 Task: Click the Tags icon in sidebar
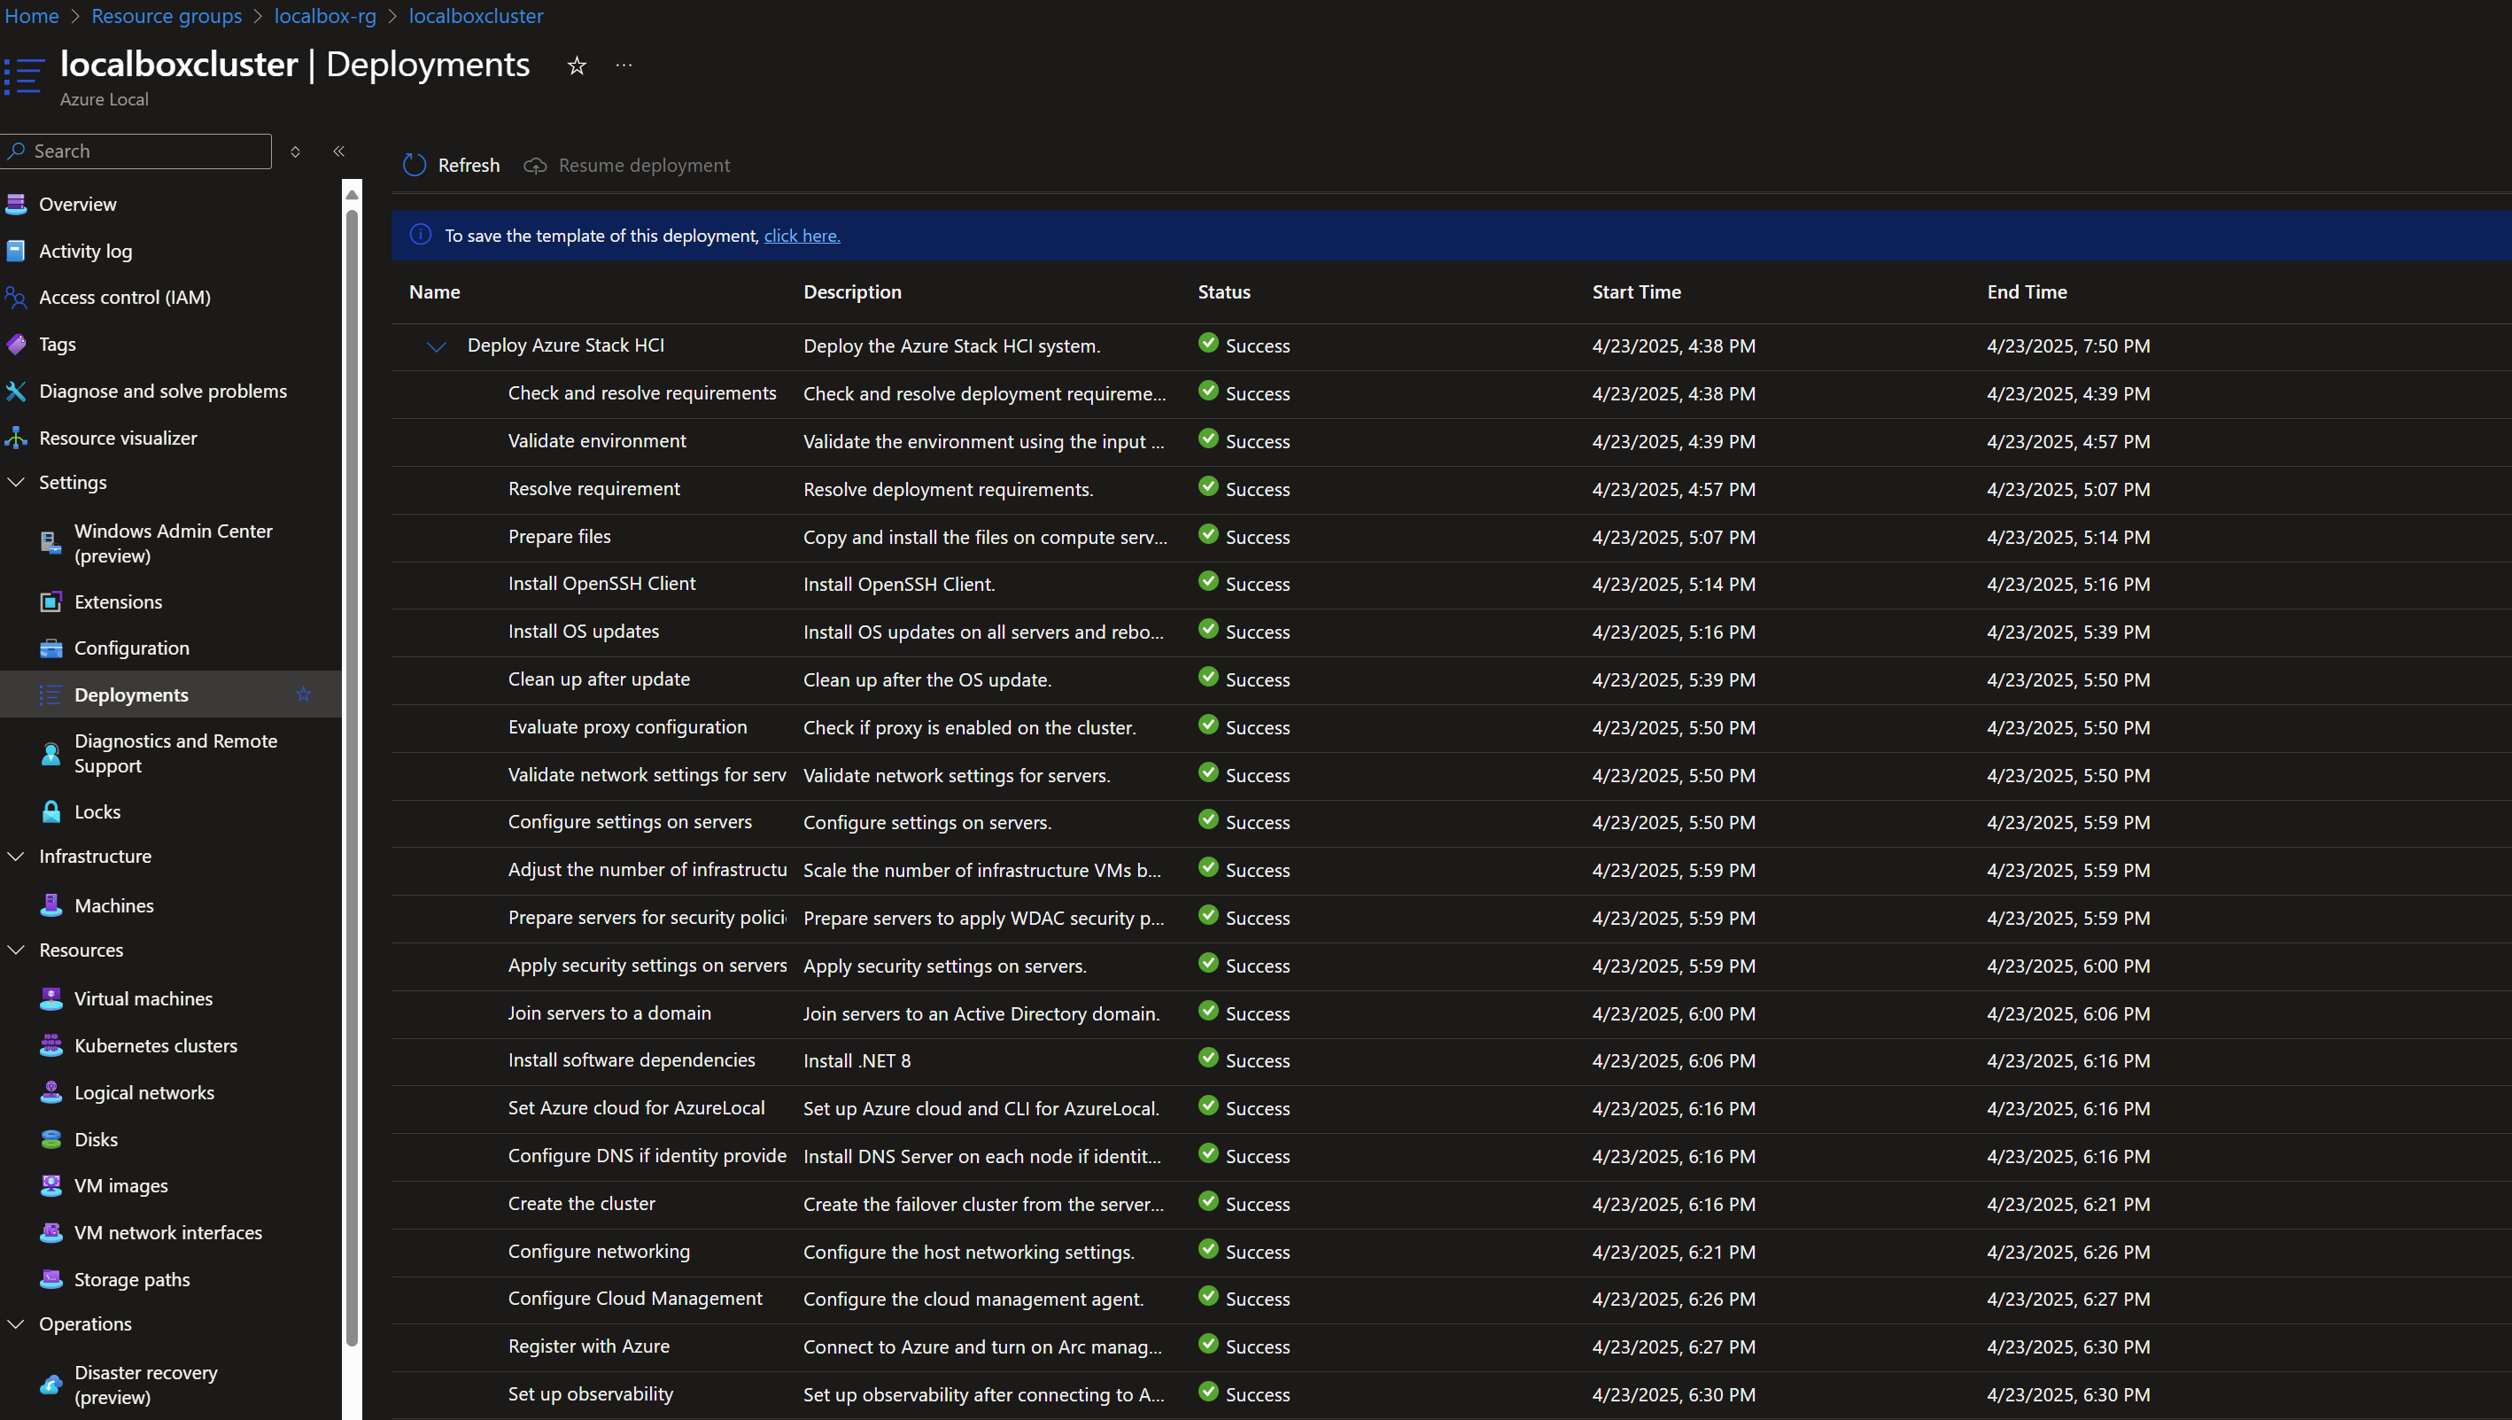pyautogui.click(x=16, y=345)
